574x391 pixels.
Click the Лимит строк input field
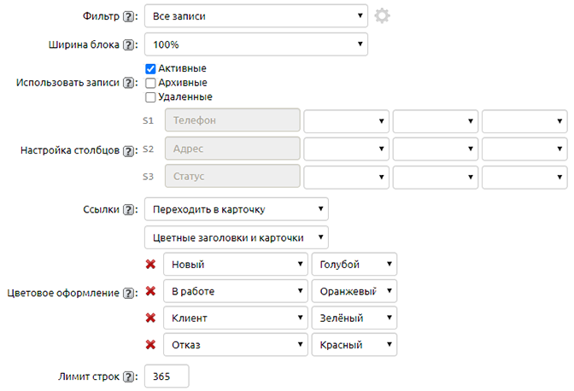(x=167, y=376)
